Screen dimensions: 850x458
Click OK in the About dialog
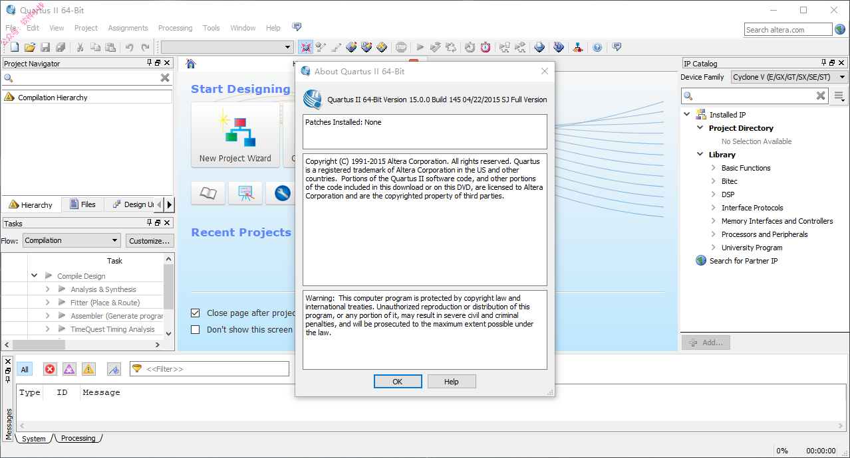tap(398, 382)
